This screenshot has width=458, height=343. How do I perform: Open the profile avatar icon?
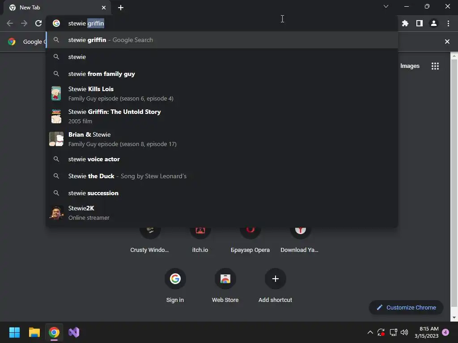coord(433,23)
